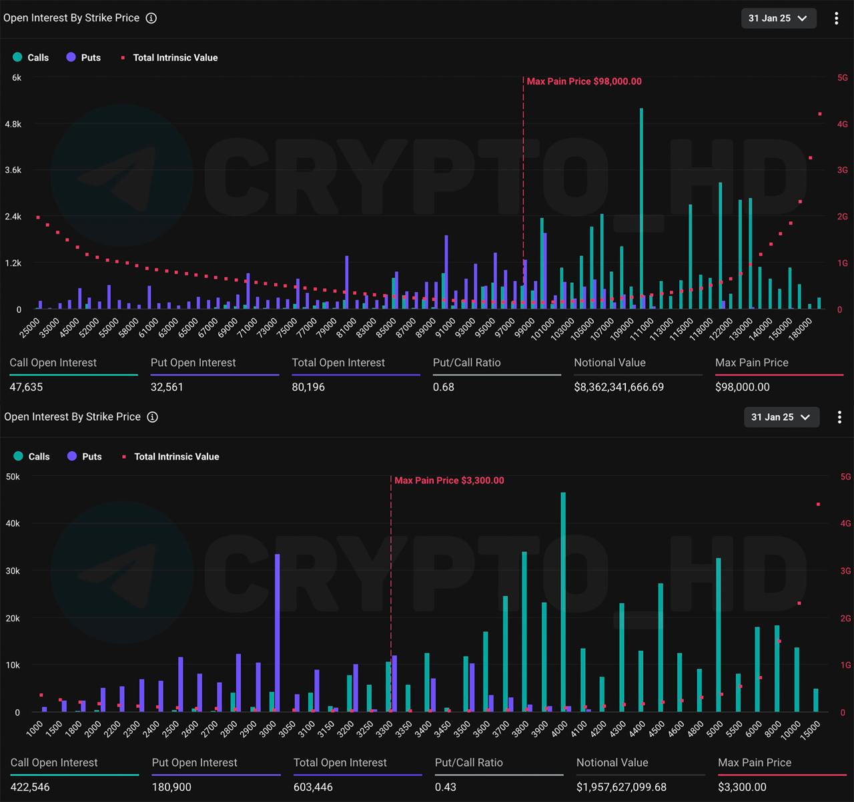Click the 3800 strike call bar in bottom chart
This screenshot has height=802, width=854.
point(524,632)
